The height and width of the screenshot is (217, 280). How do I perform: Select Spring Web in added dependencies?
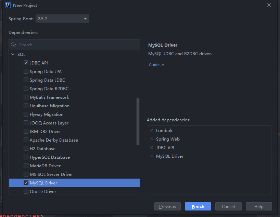click(168, 139)
